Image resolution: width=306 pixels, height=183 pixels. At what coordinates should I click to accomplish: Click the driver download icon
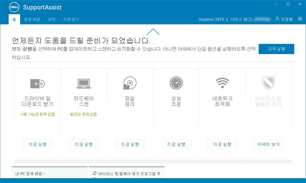click(x=38, y=84)
